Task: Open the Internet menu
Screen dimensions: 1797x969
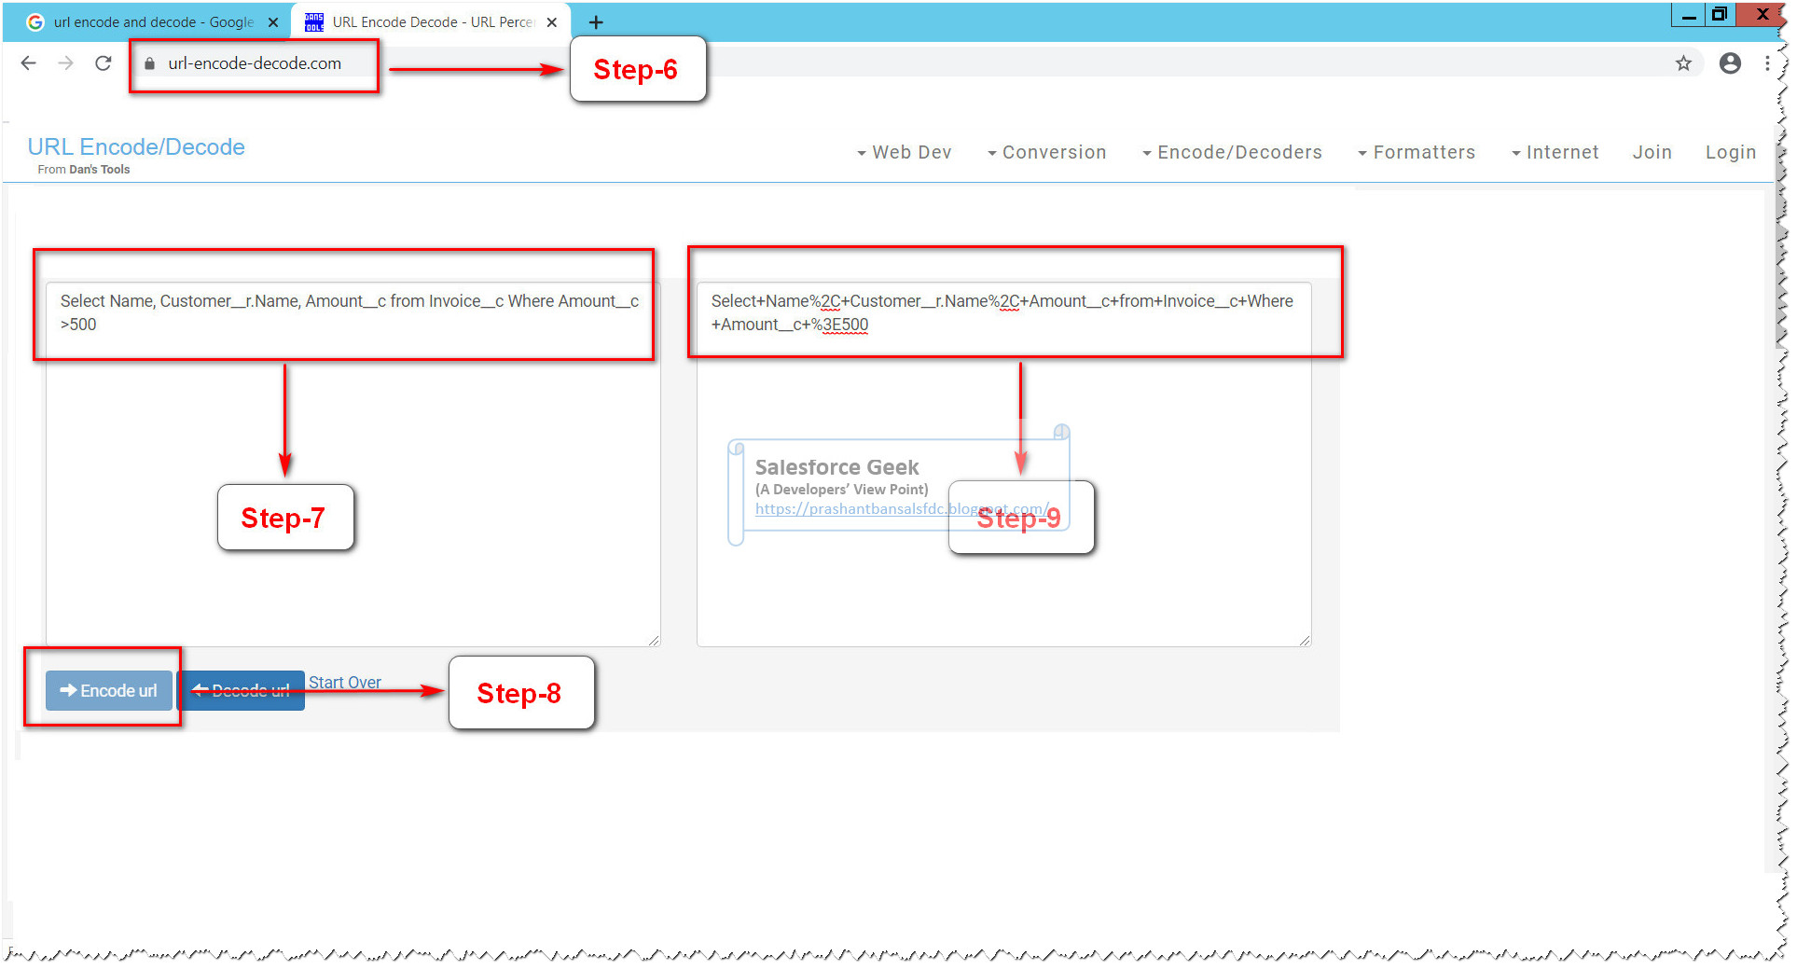Action: [1562, 152]
